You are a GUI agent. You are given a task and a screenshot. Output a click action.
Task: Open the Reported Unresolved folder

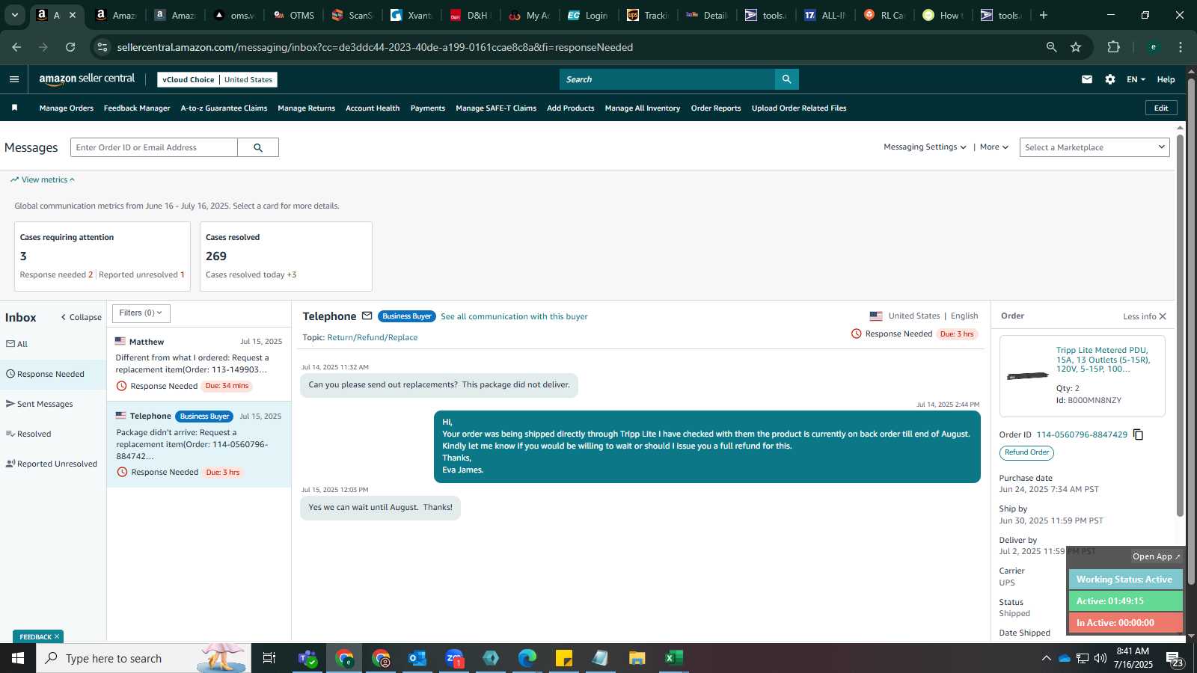coord(53,464)
